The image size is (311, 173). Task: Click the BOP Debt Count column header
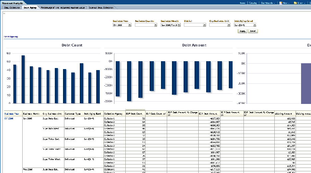(134, 114)
